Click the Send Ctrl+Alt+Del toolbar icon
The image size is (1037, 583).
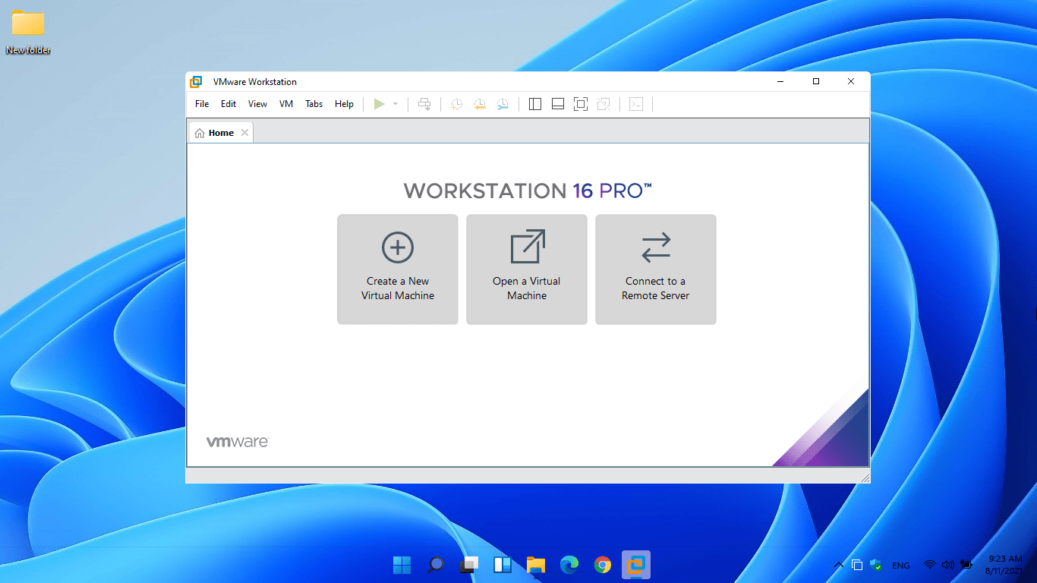pos(425,104)
